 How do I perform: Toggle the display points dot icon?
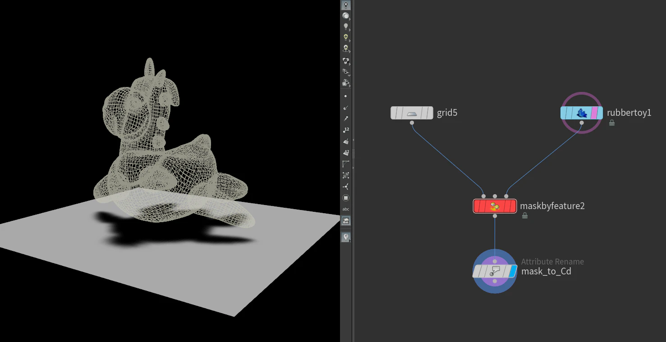pos(346,96)
